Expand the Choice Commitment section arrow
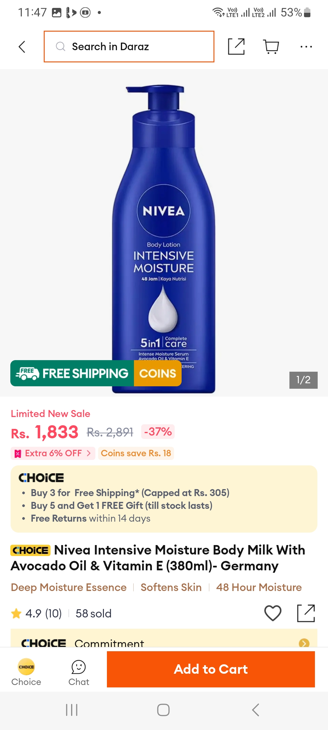The image size is (328, 730). (304, 642)
